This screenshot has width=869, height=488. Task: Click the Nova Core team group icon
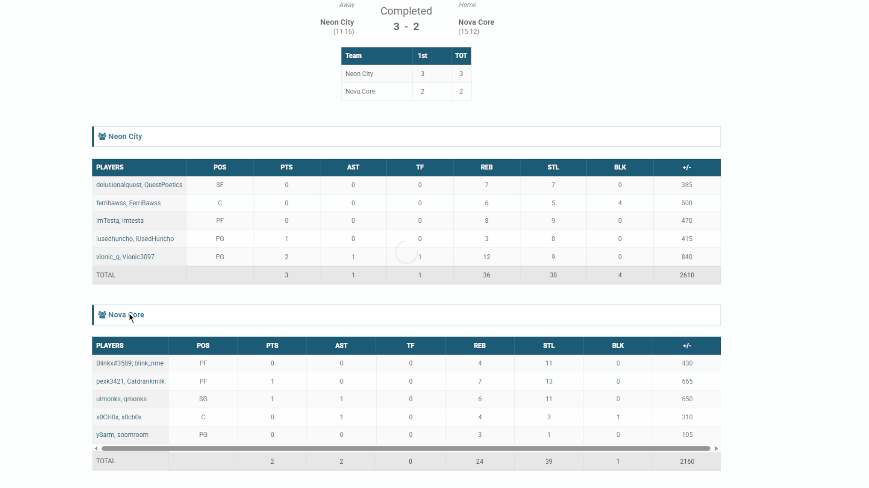102,314
